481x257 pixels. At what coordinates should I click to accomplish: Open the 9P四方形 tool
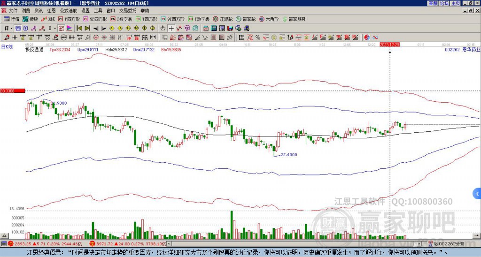pyautogui.click(x=95, y=19)
